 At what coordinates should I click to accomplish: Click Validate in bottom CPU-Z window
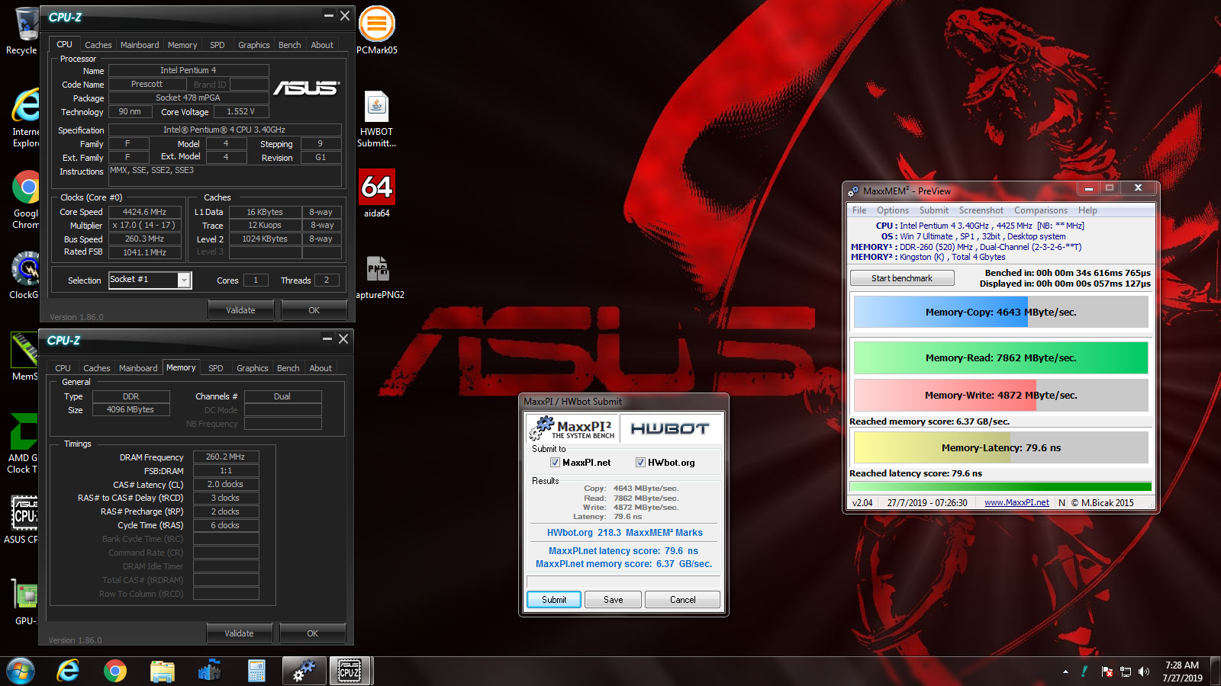(x=239, y=633)
